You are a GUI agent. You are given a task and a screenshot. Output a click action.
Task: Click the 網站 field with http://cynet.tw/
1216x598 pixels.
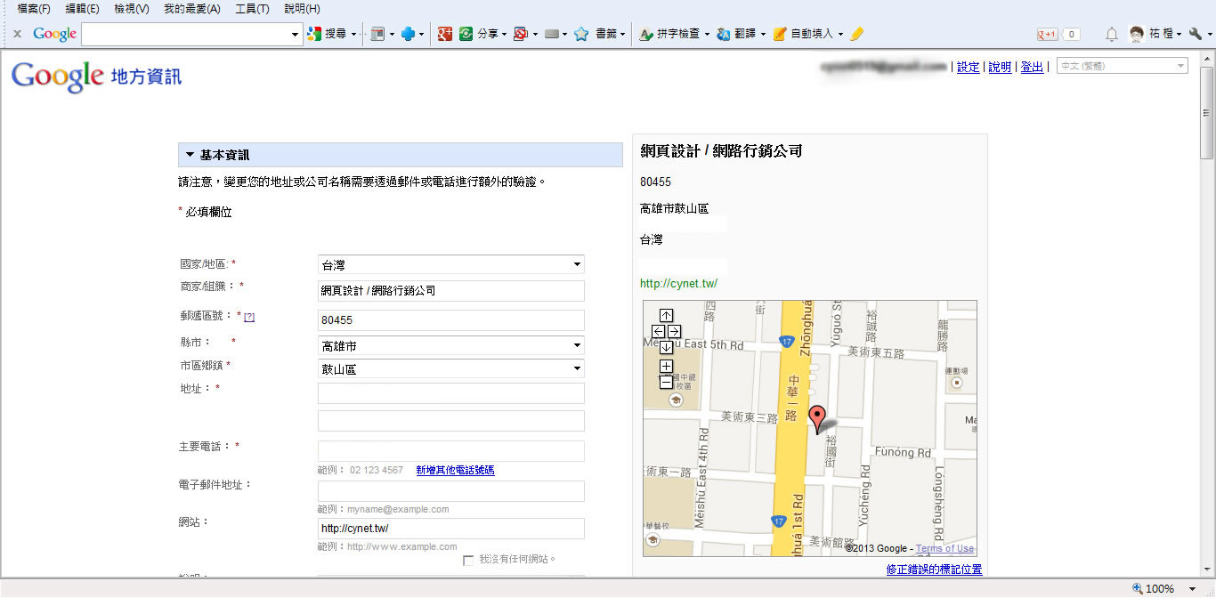pos(451,529)
